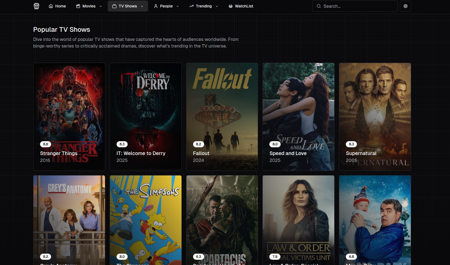
Task: Select the People person icon
Action: [x=156, y=6]
